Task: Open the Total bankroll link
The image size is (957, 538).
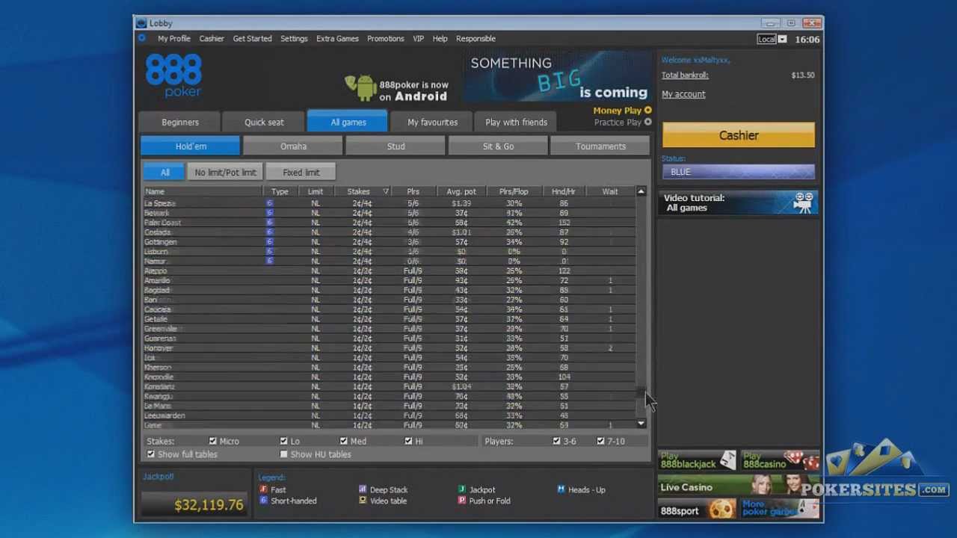Action: click(x=685, y=75)
